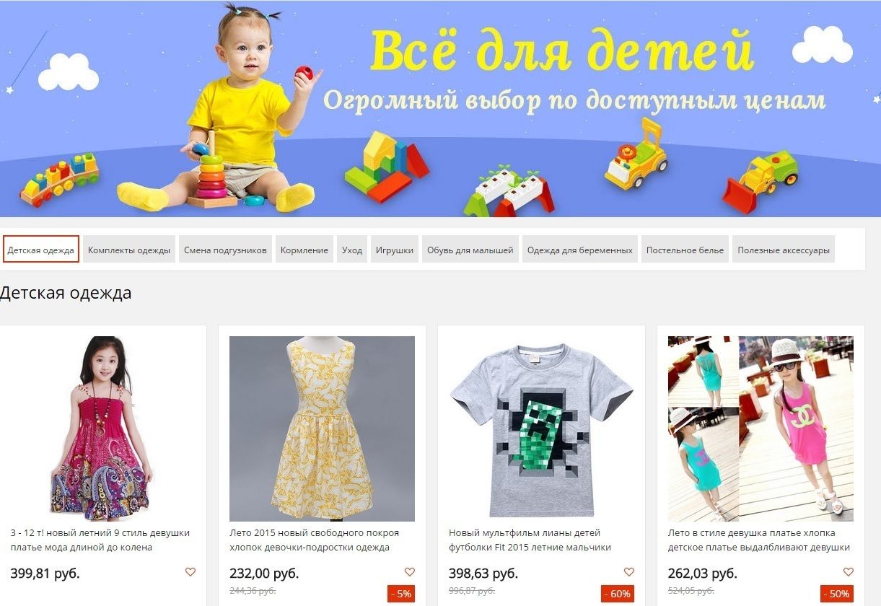Show the Игрушки category

[x=395, y=250]
